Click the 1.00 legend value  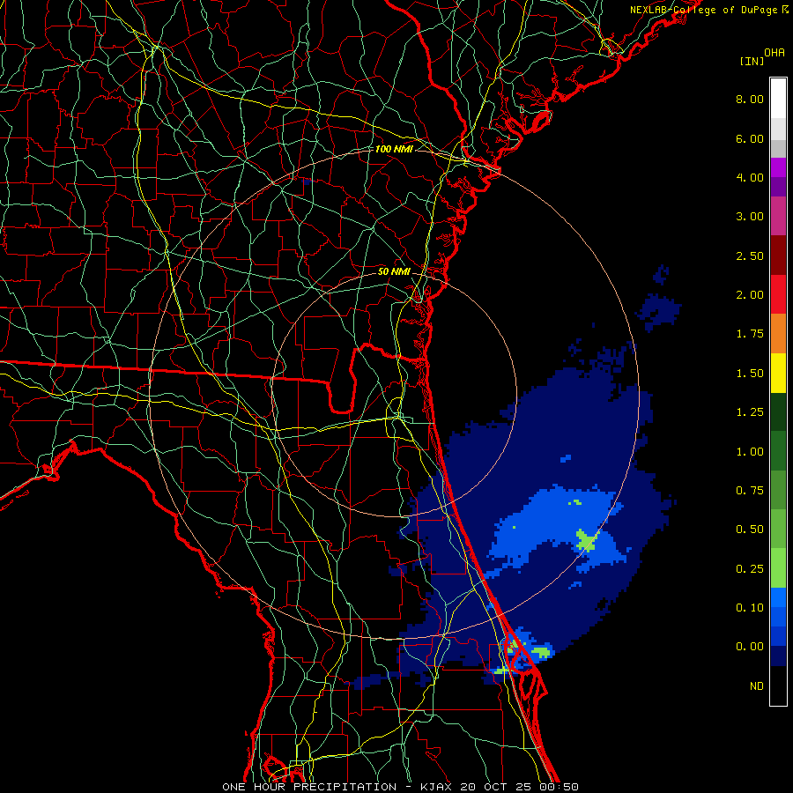tap(750, 452)
